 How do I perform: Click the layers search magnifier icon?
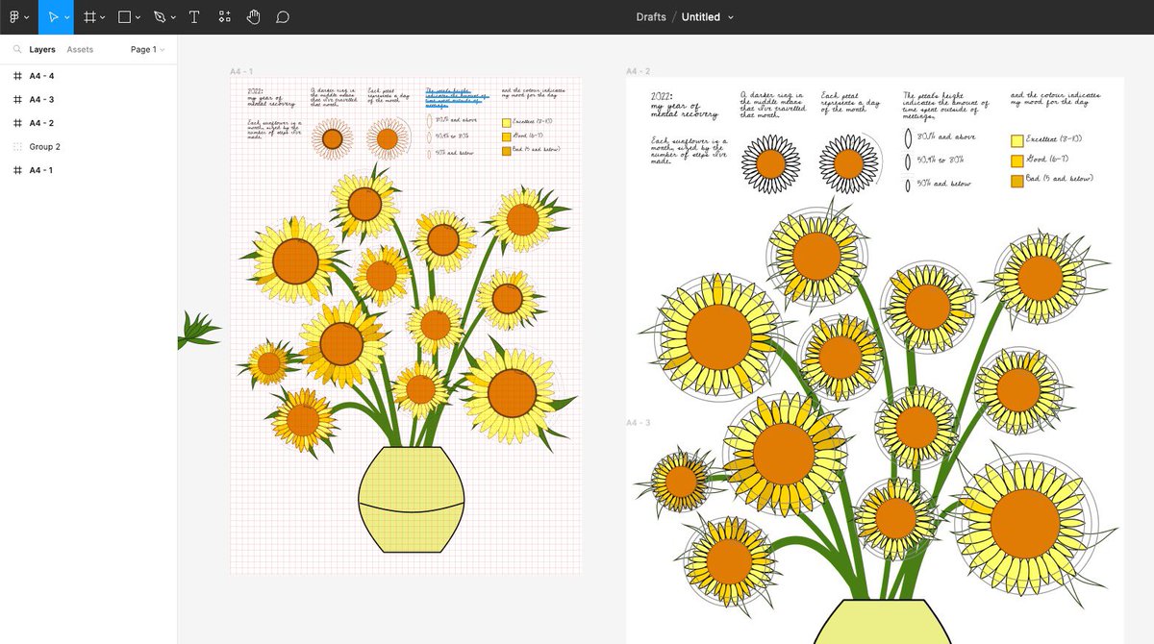(17, 49)
